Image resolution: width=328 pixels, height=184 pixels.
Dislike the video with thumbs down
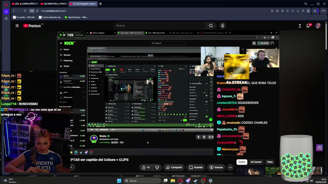(x=157, y=167)
